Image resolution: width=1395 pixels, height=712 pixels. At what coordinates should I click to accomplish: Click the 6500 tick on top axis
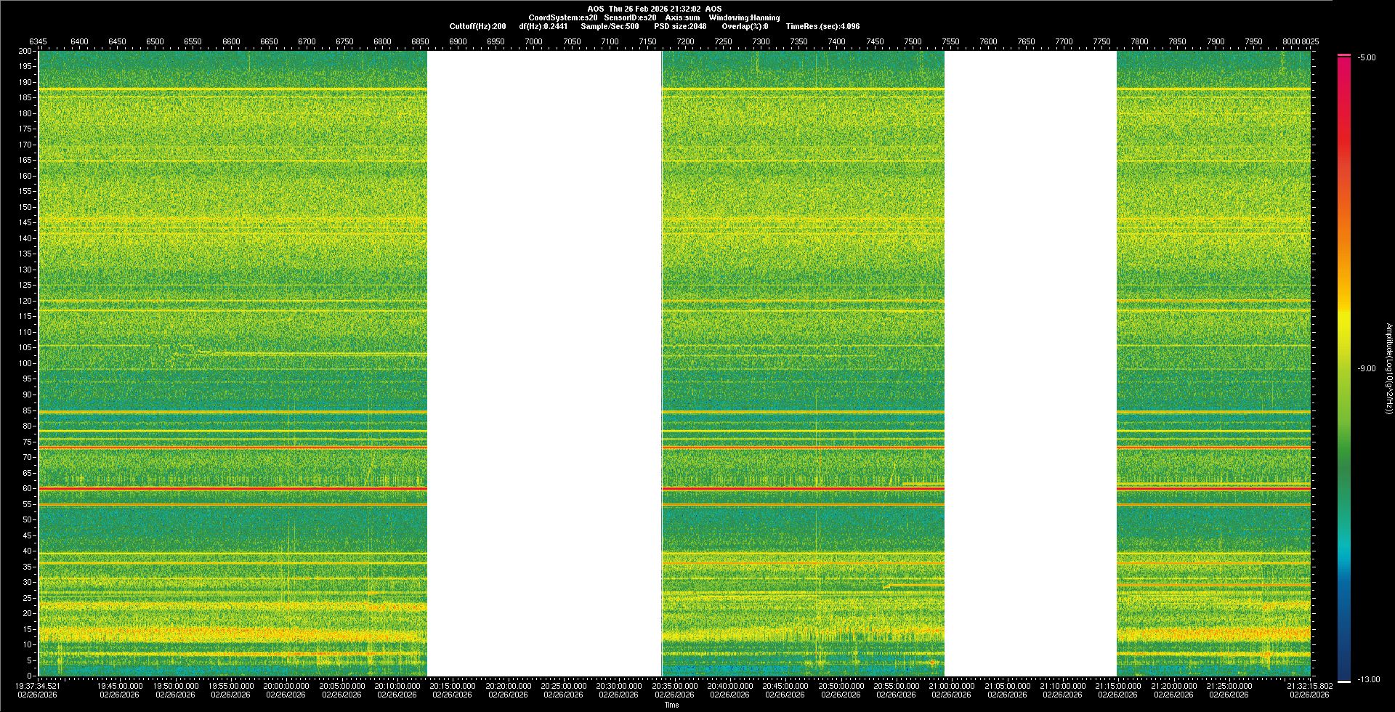pyautogui.click(x=155, y=41)
